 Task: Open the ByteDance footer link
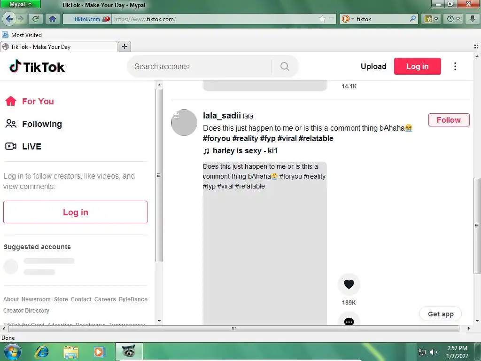point(133,299)
